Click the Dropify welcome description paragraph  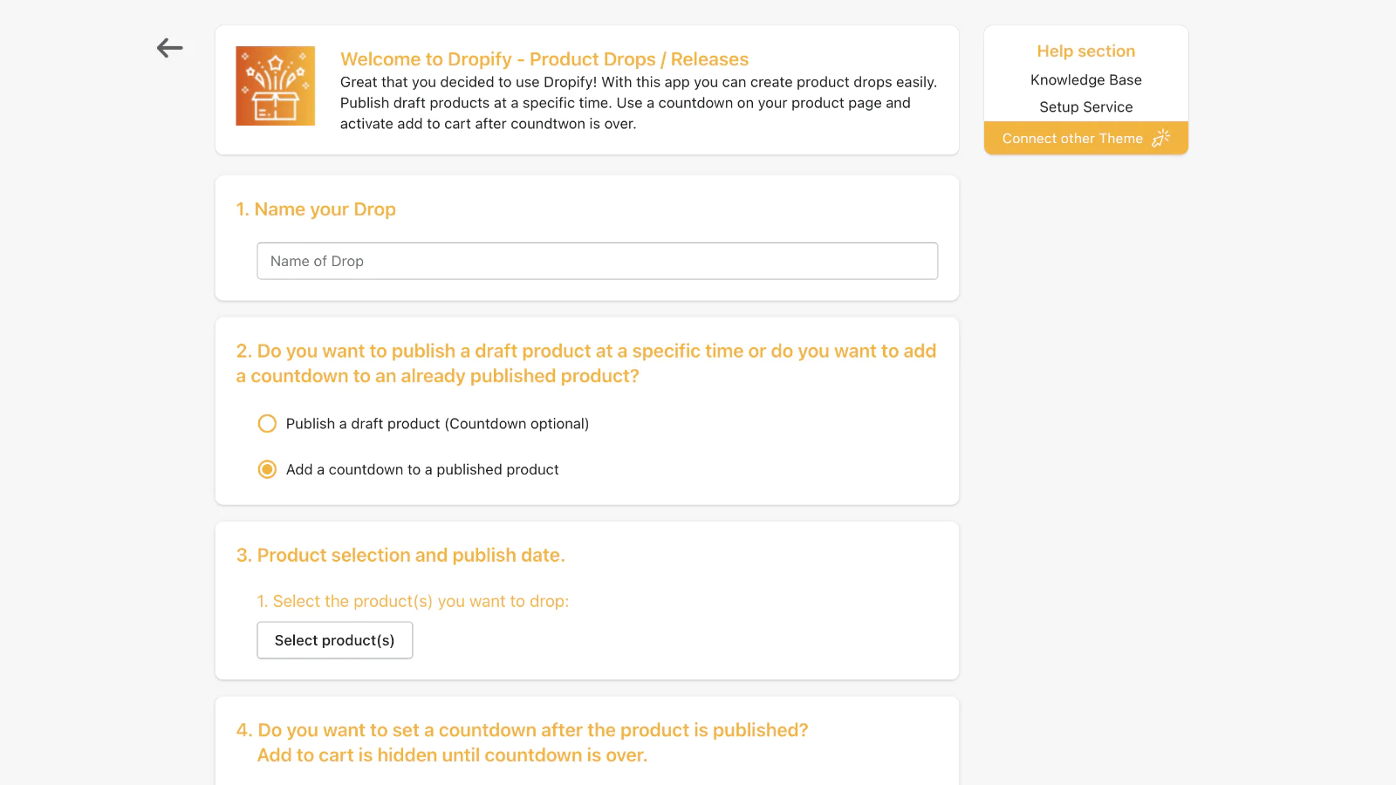pyautogui.click(x=639, y=103)
